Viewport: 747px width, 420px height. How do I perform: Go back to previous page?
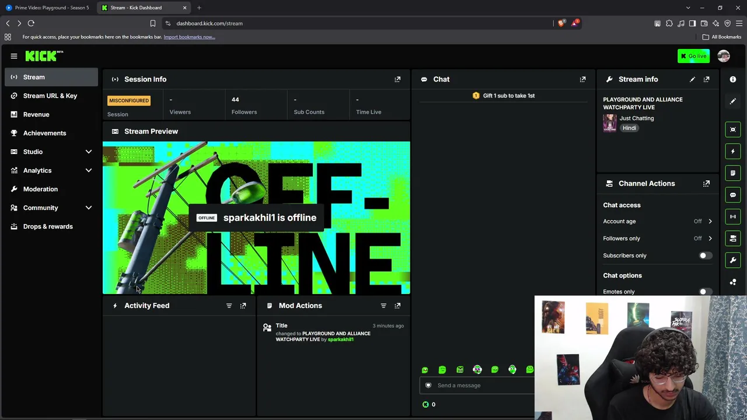(x=8, y=23)
